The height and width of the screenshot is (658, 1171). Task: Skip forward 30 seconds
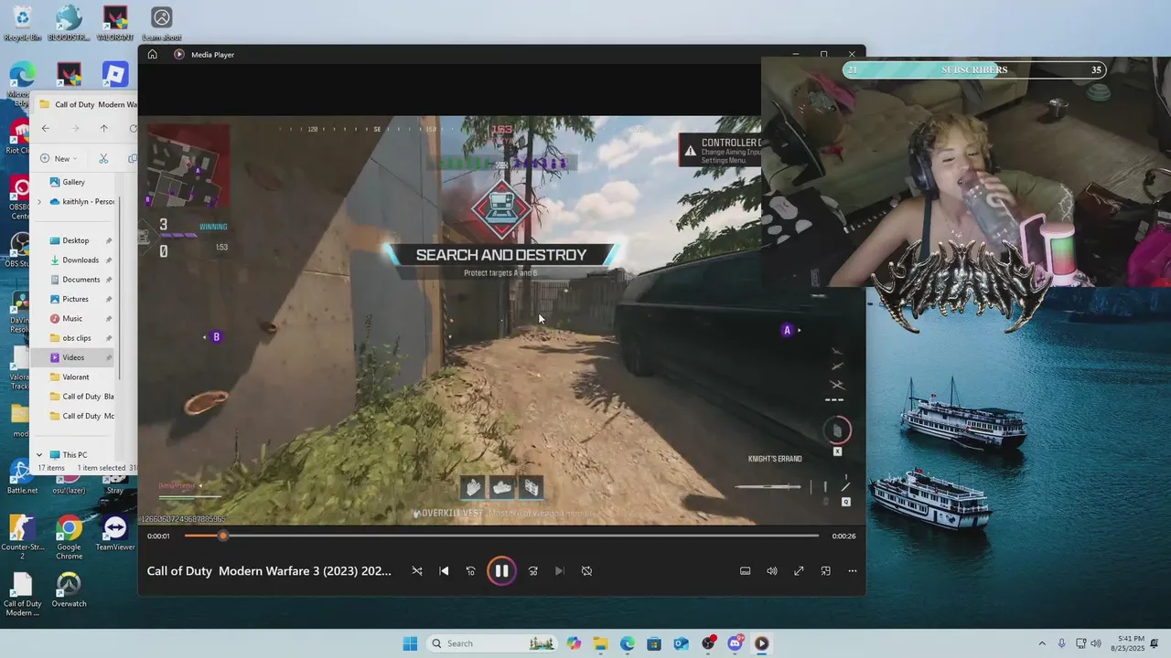pos(533,571)
